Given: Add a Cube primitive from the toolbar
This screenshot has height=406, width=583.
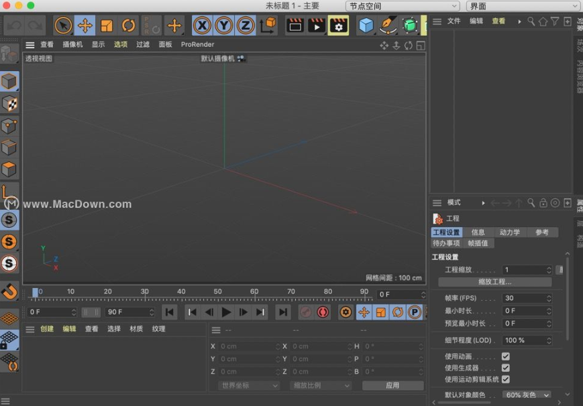Looking at the screenshot, I should coord(365,25).
